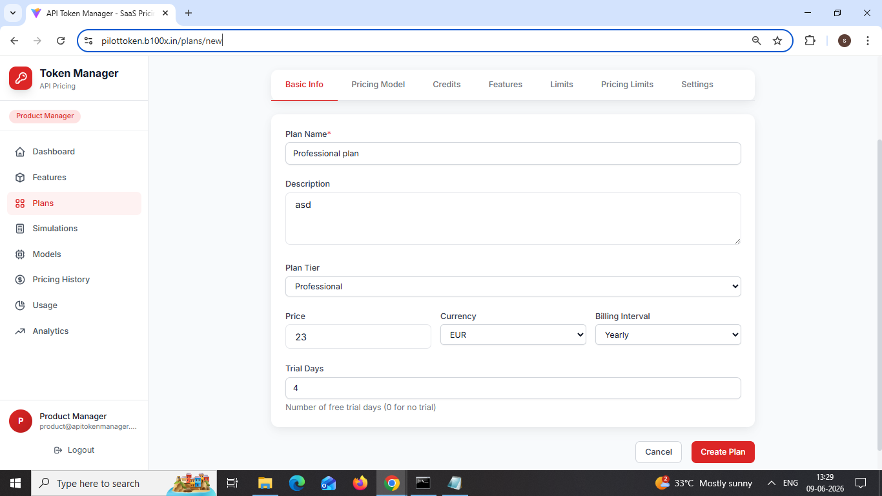This screenshot has height=496, width=882.
Task: Open the Currency dropdown showing EUR
Action: tap(513, 335)
